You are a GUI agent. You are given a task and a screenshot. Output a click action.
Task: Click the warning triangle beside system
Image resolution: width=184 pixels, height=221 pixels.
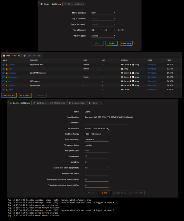pyautogui.click(x=6, y=85)
